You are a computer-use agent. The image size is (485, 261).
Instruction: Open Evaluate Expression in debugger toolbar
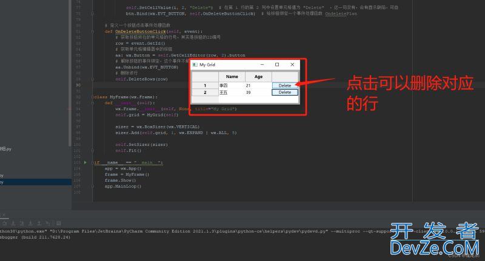58,223
